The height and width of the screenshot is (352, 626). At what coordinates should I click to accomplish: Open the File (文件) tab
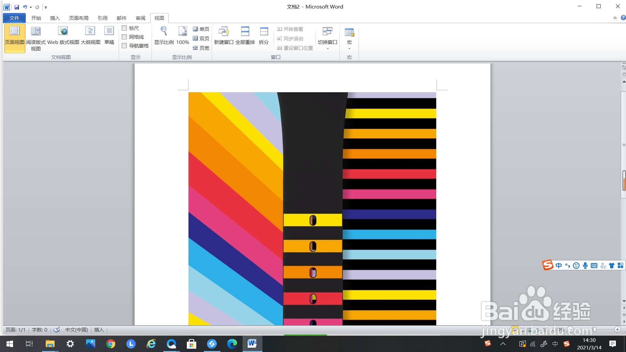point(14,18)
